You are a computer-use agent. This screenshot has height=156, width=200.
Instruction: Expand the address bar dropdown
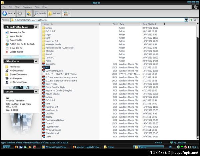[186, 20]
